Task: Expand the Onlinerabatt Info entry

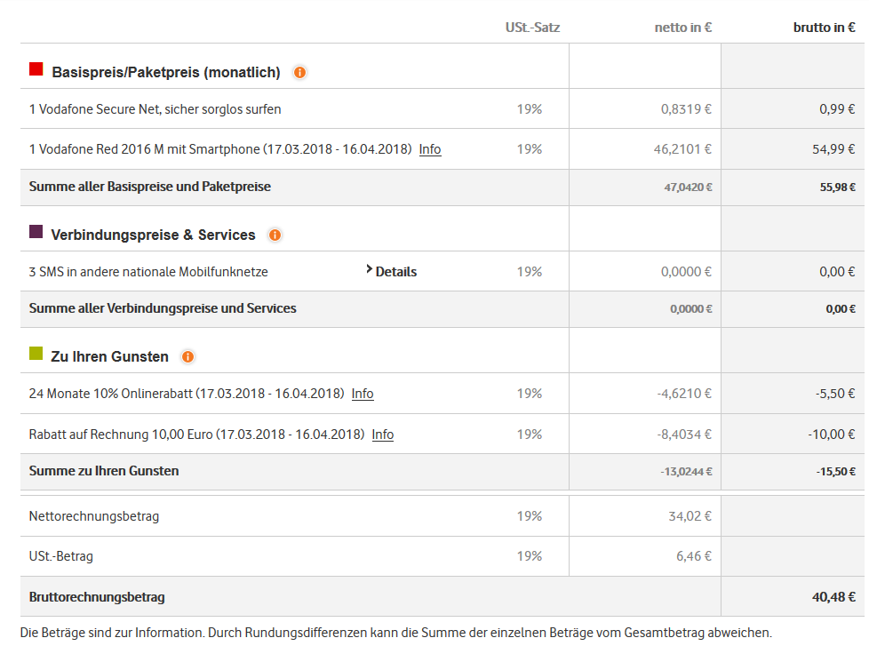Action: [x=363, y=394]
